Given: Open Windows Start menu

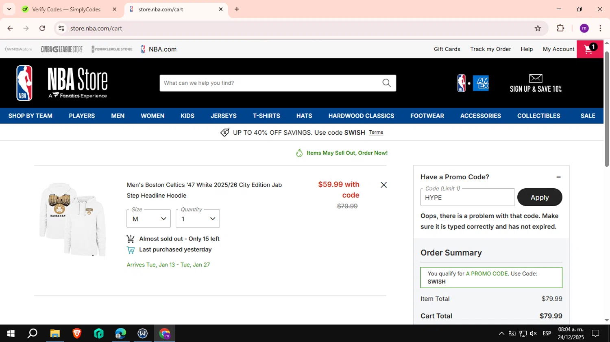Looking at the screenshot, I should (x=11, y=333).
